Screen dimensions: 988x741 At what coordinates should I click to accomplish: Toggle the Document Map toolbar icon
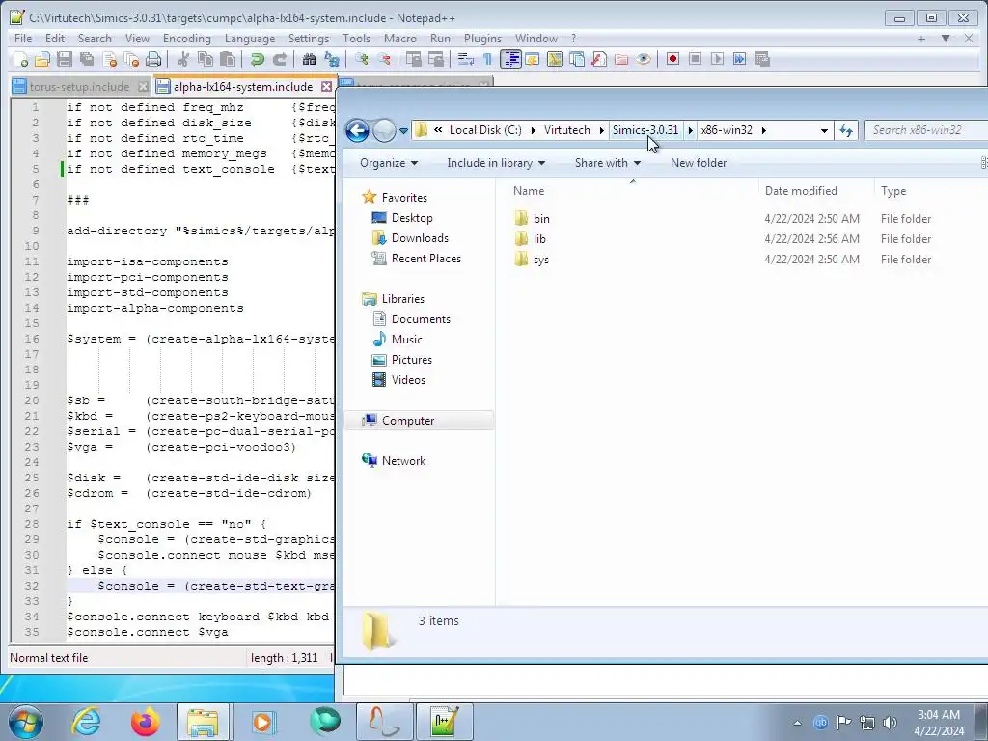555,59
